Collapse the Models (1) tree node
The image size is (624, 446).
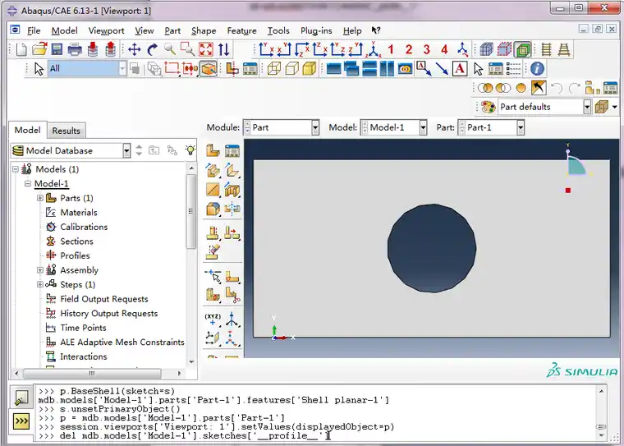coord(16,169)
